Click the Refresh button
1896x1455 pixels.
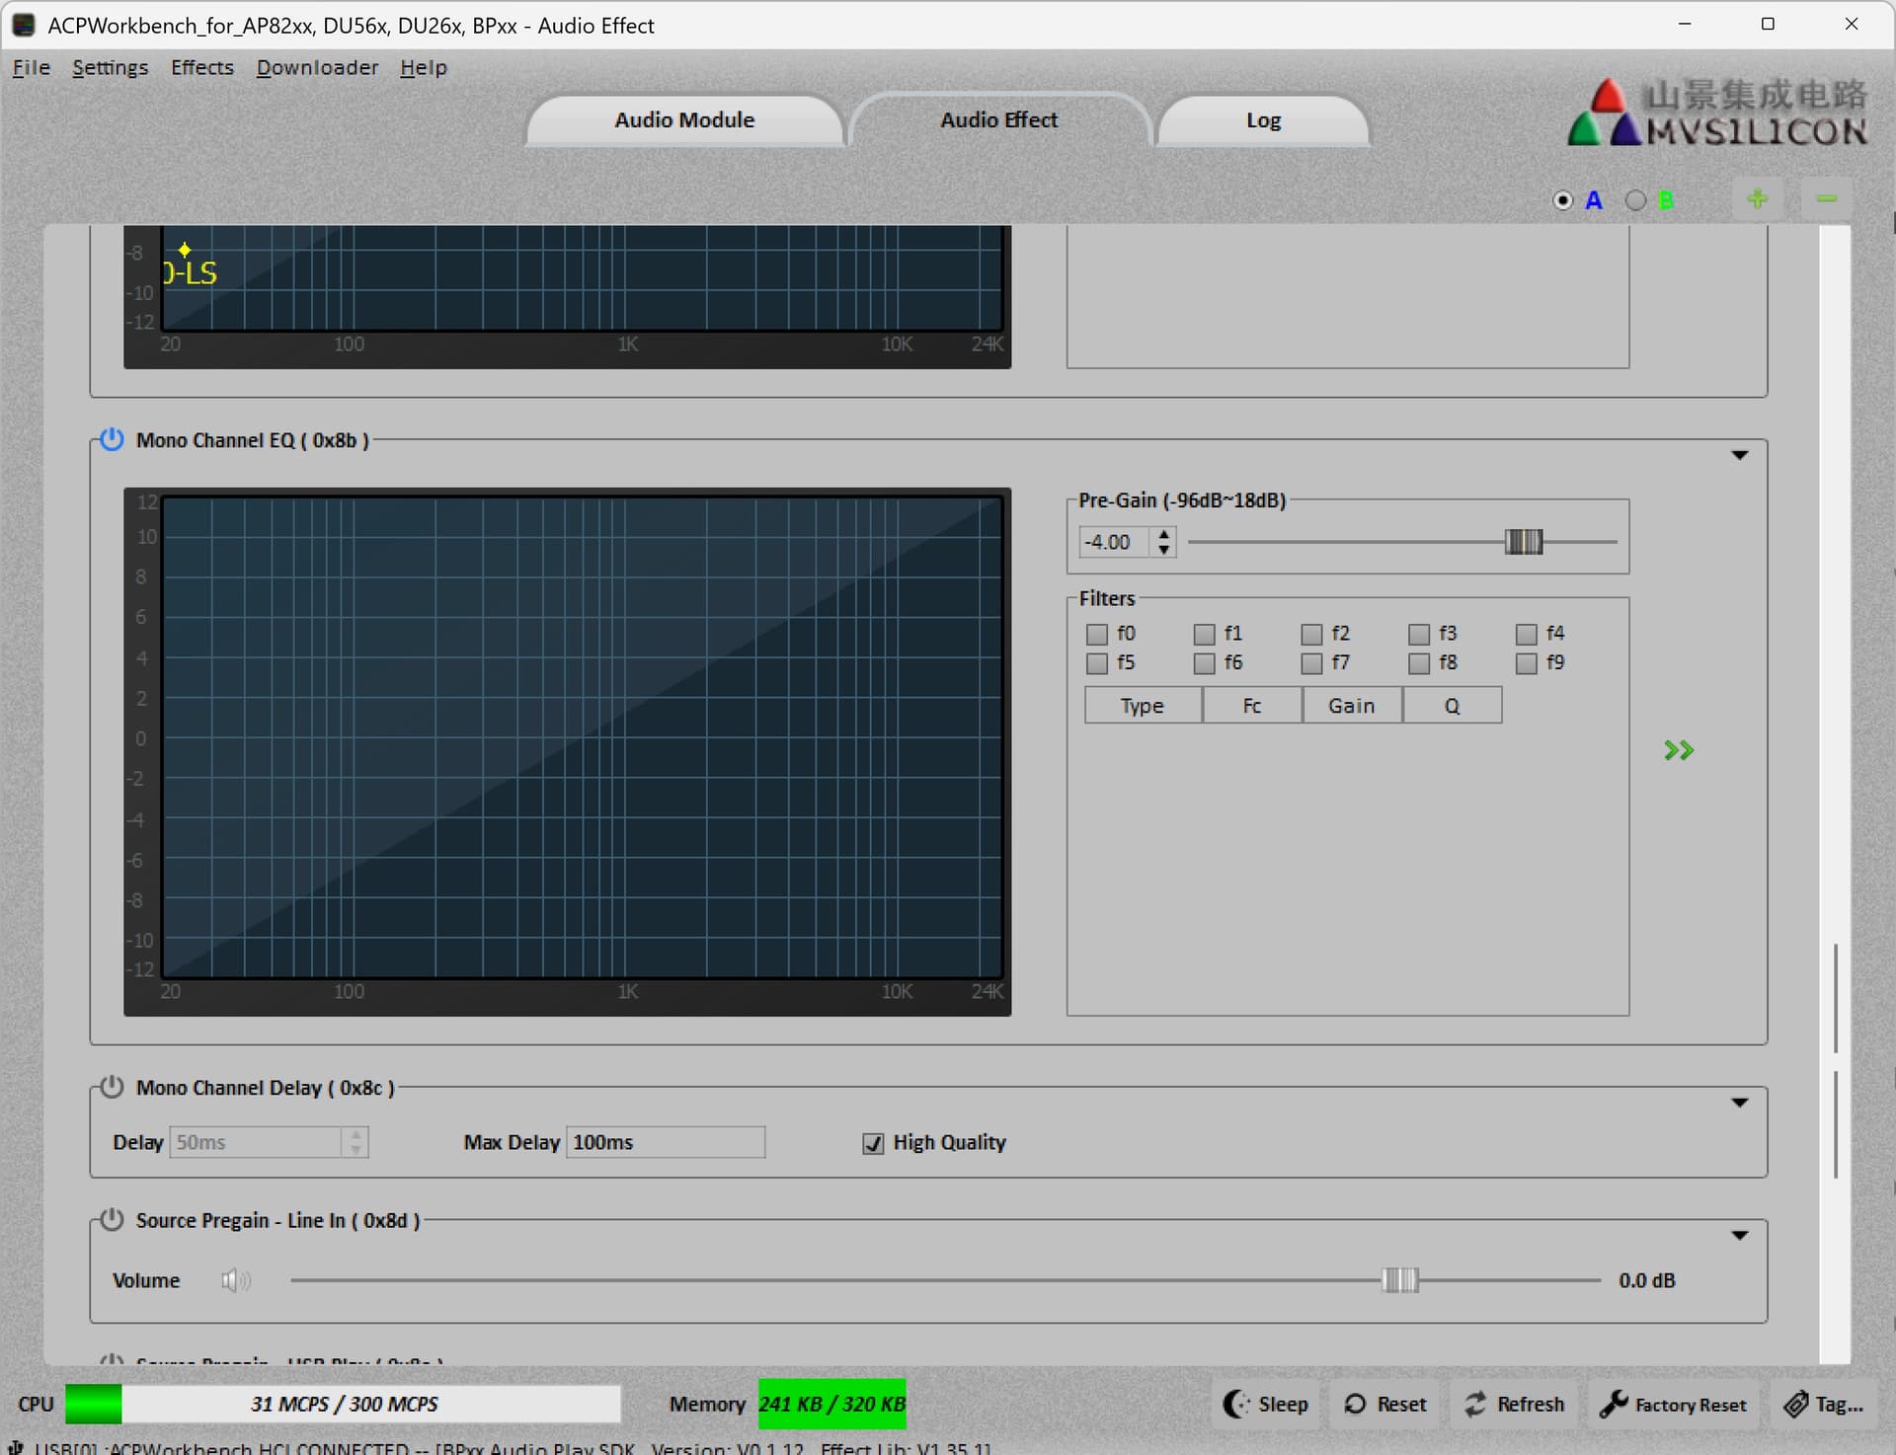(x=1515, y=1404)
